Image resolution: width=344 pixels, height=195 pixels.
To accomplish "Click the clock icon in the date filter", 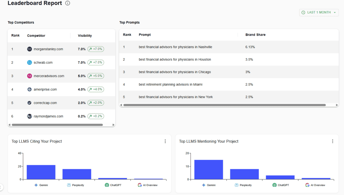I will 303,12.
